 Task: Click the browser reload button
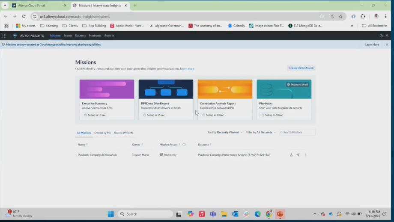point(24,16)
